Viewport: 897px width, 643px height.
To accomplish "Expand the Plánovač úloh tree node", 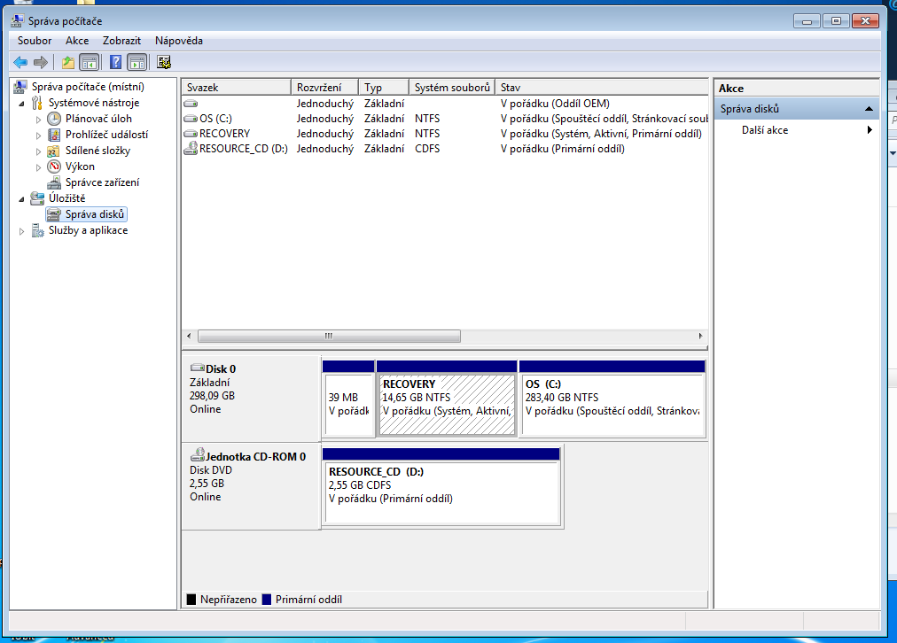I will tap(38, 119).
